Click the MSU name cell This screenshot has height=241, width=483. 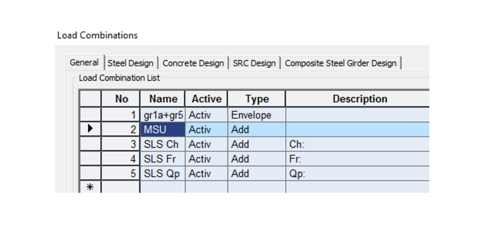[163, 130]
